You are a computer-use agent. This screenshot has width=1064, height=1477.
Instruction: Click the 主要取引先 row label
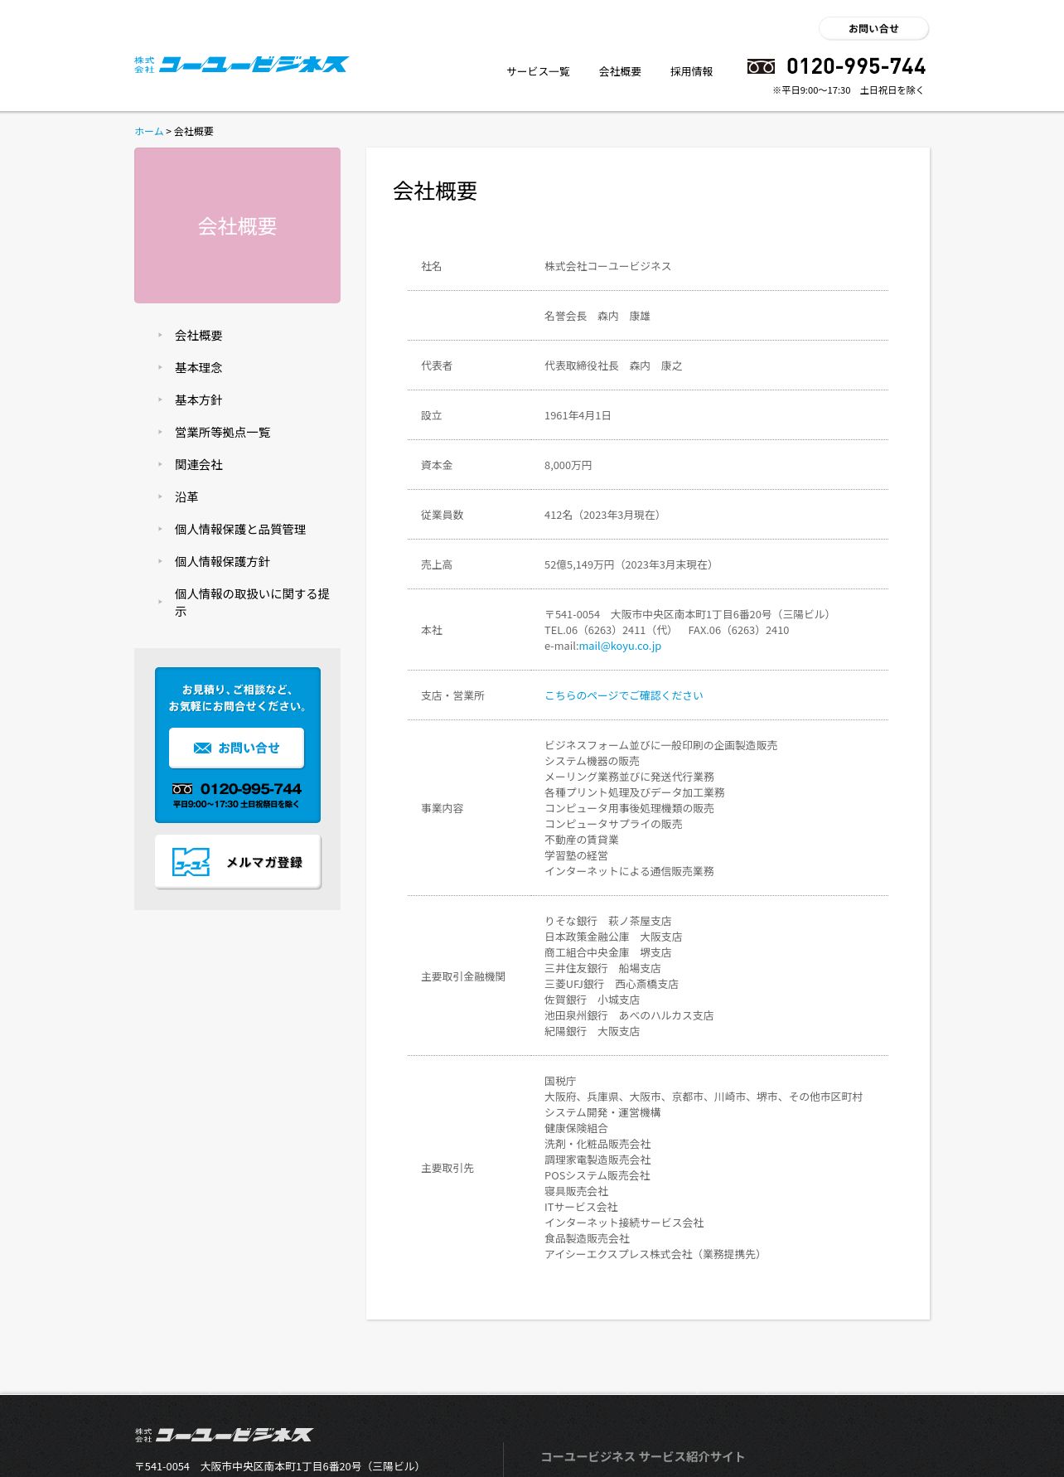click(447, 1169)
